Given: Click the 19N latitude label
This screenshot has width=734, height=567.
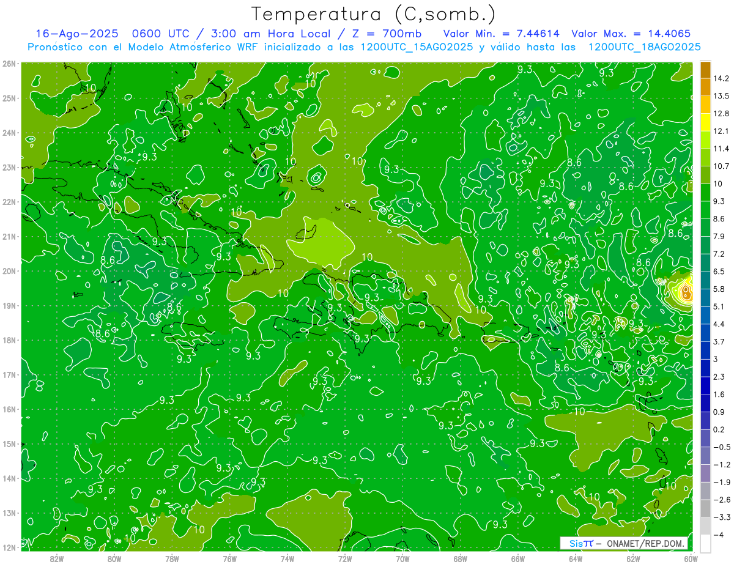Looking at the screenshot, I should pyautogui.click(x=9, y=305).
